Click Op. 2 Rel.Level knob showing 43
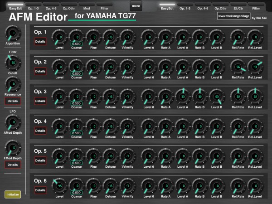Screen dimensions: 272x204 point(255,67)
